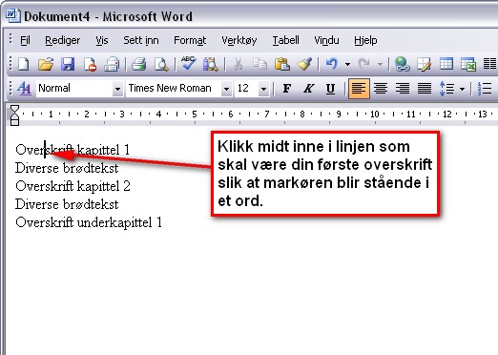Click the New blank document icon
The width and height of the screenshot is (498, 355).
[24, 64]
